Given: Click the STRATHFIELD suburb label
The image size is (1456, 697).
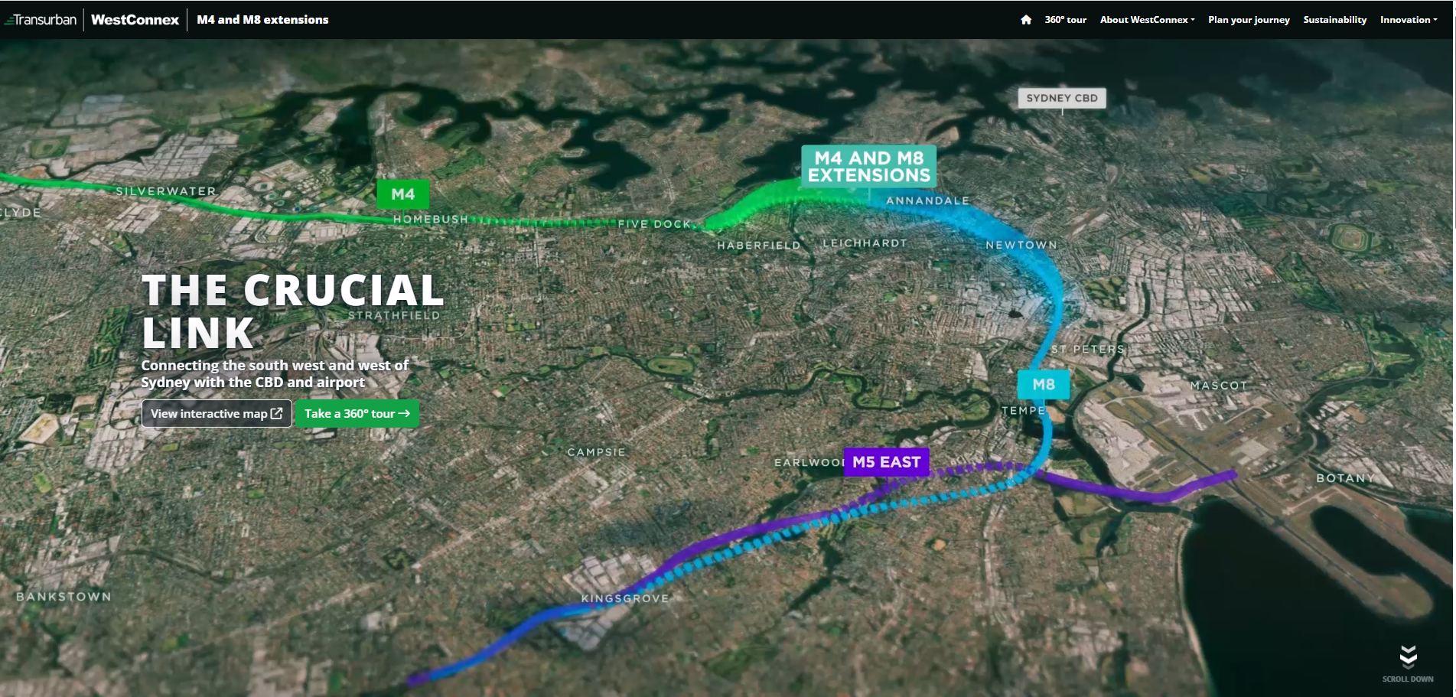Looking at the screenshot, I should [394, 315].
